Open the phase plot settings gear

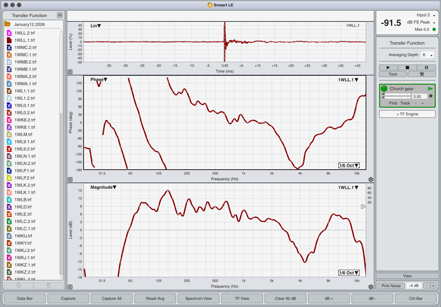coord(371,180)
